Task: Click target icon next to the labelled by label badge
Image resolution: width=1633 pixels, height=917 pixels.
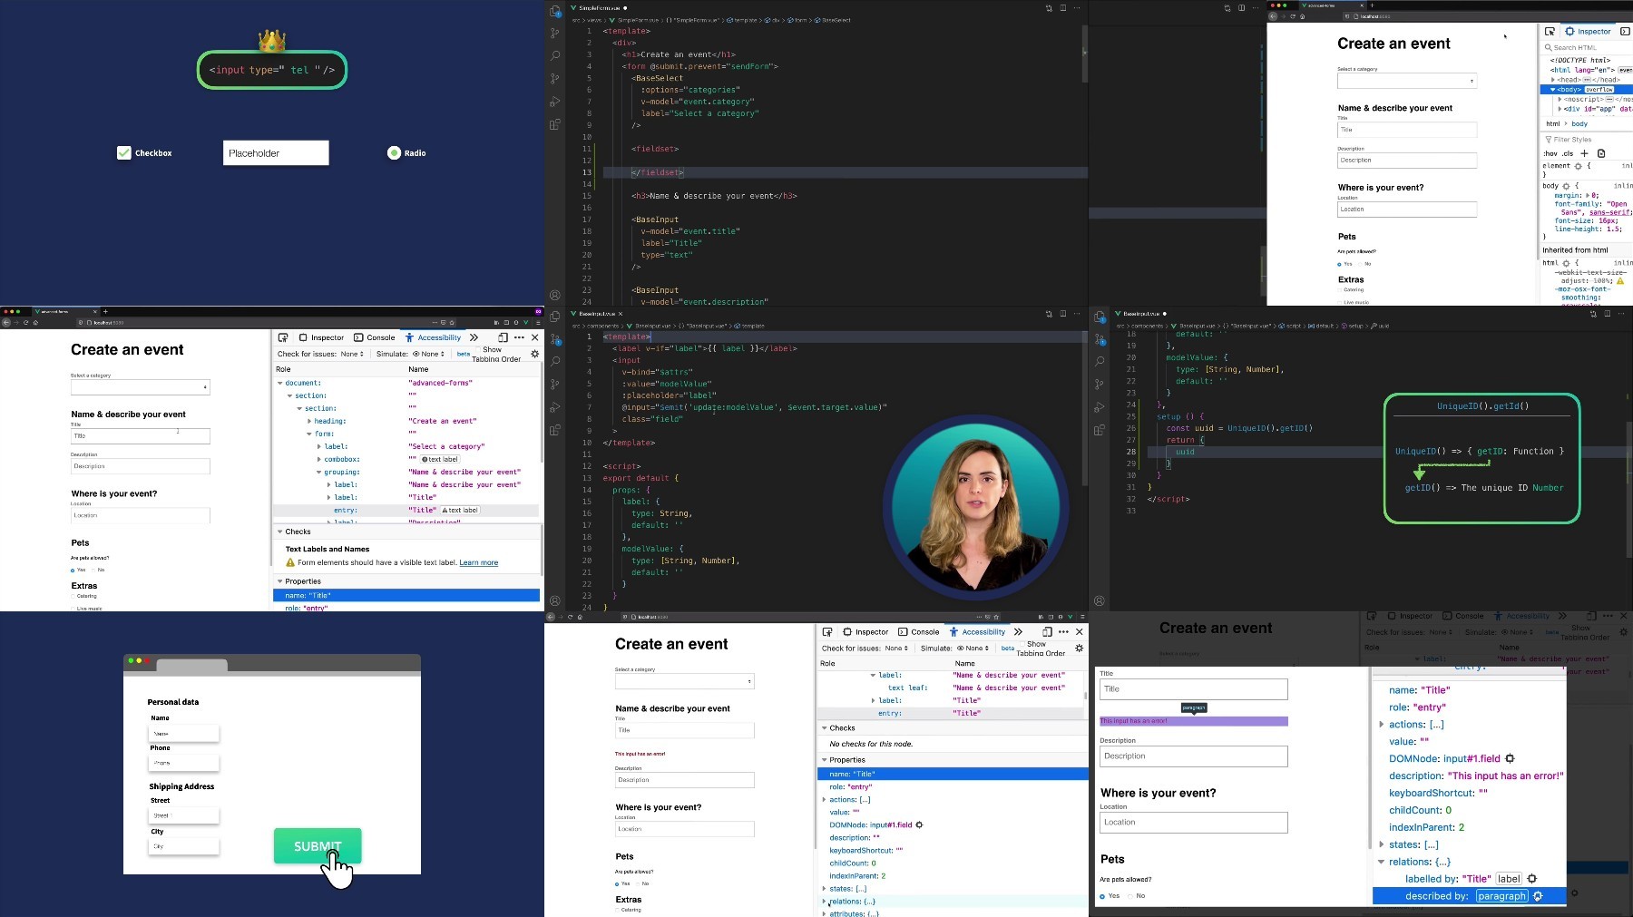Action: pos(1532,878)
